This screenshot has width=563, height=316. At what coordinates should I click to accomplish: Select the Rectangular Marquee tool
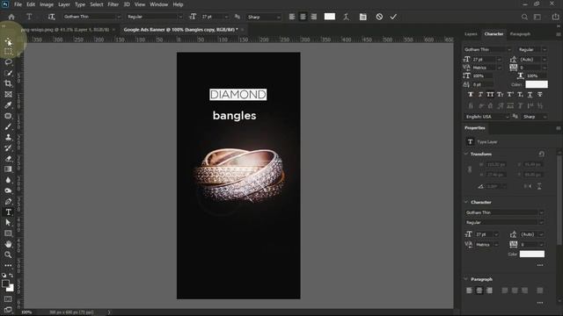coord(8,52)
